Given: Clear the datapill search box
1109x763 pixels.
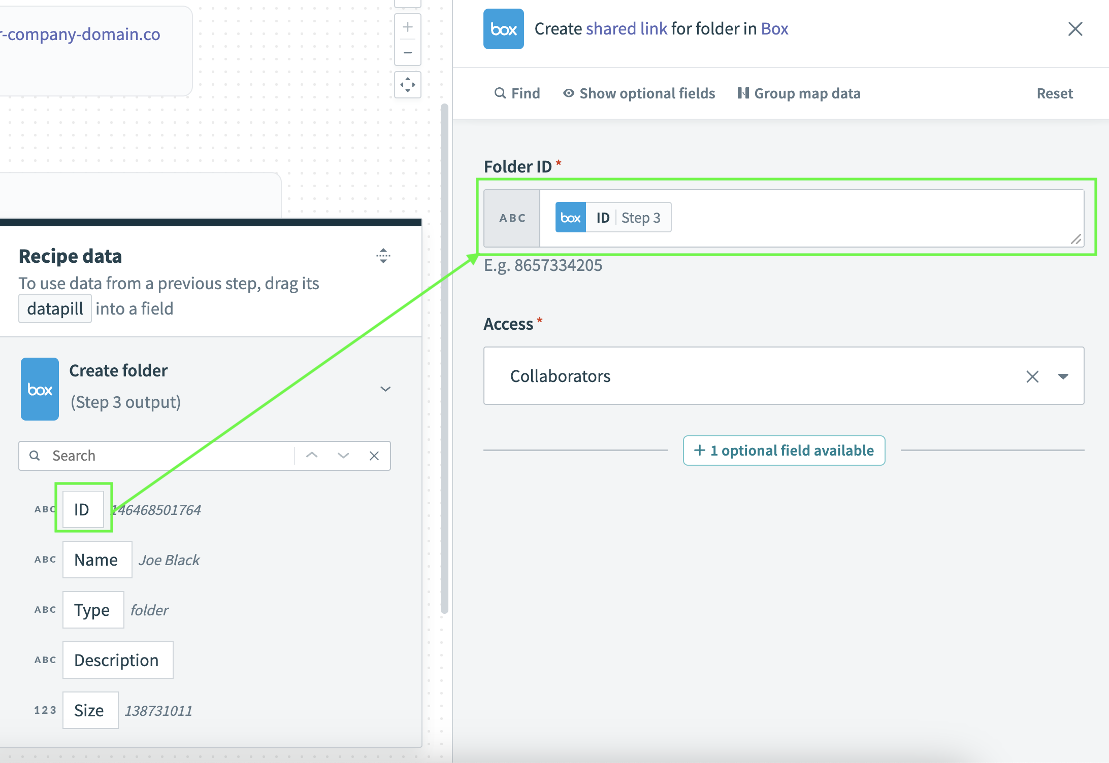Looking at the screenshot, I should 374,456.
